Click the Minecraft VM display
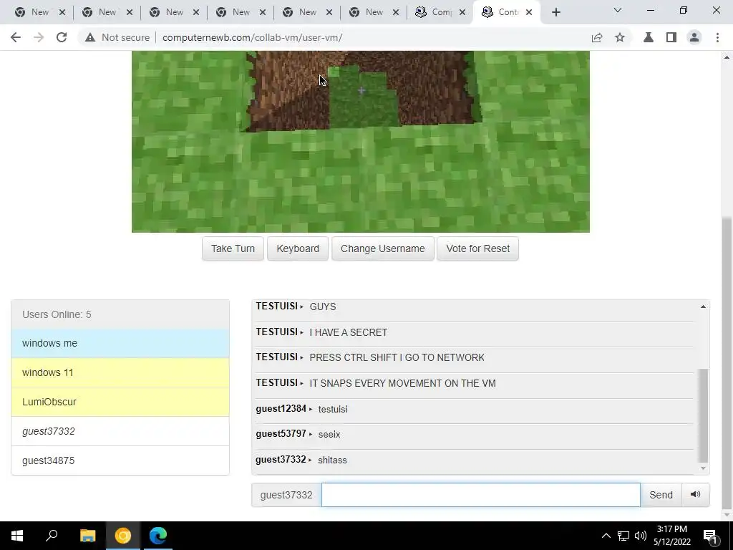733x550 pixels. click(361, 141)
